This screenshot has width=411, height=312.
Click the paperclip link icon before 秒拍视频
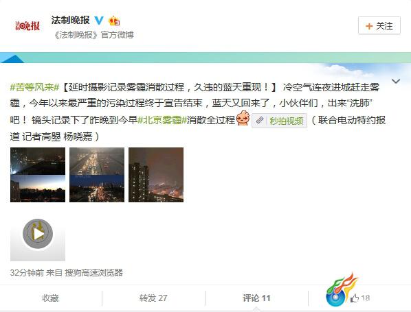(260, 121)
